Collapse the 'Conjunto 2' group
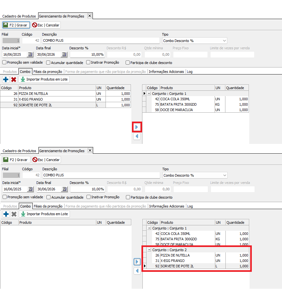 tap(149, 250)
